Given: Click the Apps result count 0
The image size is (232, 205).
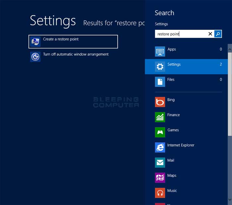Looking at the screenshot, I should click(x=221, y=49).
